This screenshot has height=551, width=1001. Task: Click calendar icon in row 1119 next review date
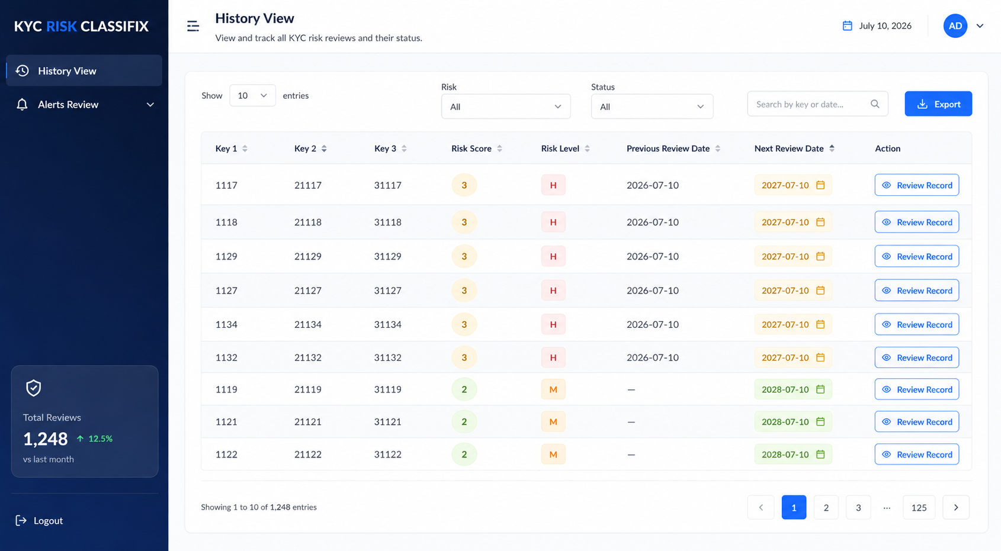click(x=820, y=389)
